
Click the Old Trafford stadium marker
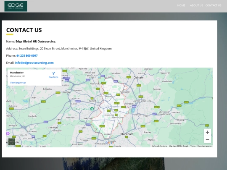92,109
